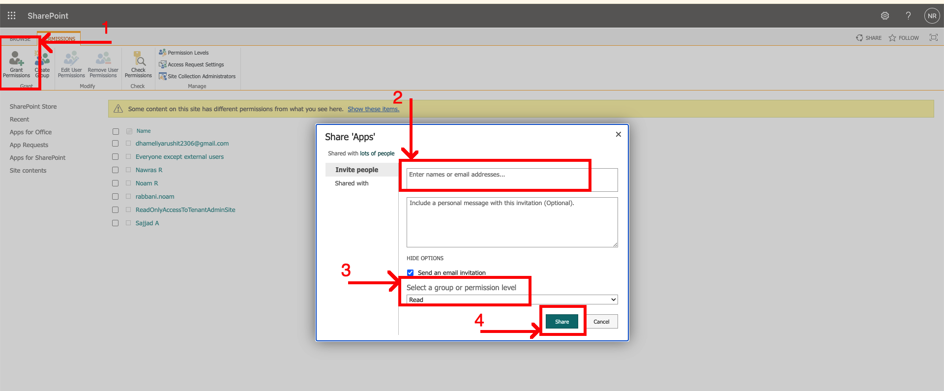Select checkbox for Sajjad A

[116, 223]
